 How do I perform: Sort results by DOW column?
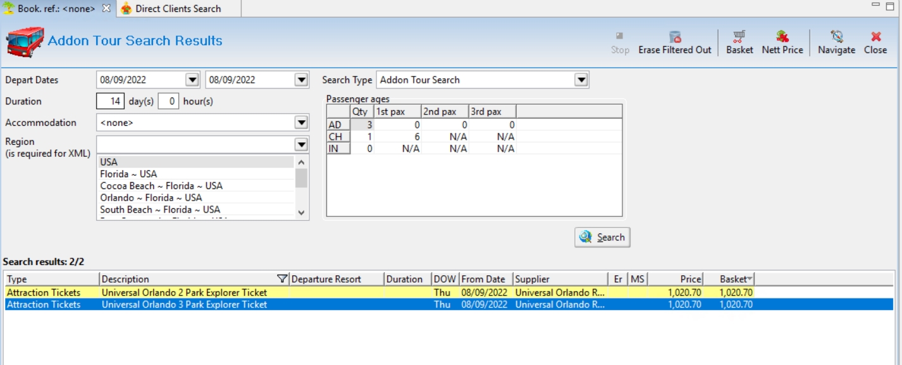pos(445,279)
